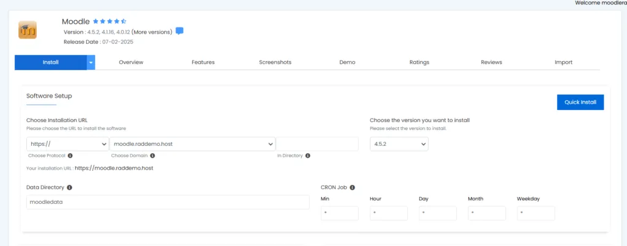This screenshot has height=246, width=627.
Task: Click the Quick Install button
Action: (580, 103)
